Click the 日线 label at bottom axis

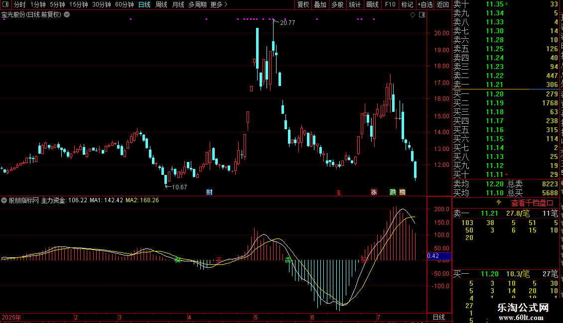439,317
